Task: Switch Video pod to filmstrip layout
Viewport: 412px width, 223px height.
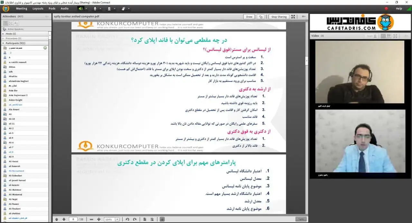Action: (x=389, y=36)
